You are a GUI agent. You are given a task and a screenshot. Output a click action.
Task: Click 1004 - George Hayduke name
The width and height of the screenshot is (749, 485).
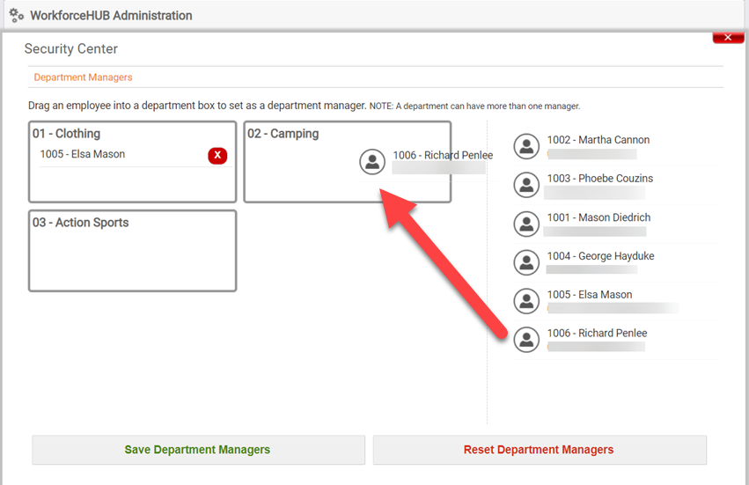coord(600,256)
